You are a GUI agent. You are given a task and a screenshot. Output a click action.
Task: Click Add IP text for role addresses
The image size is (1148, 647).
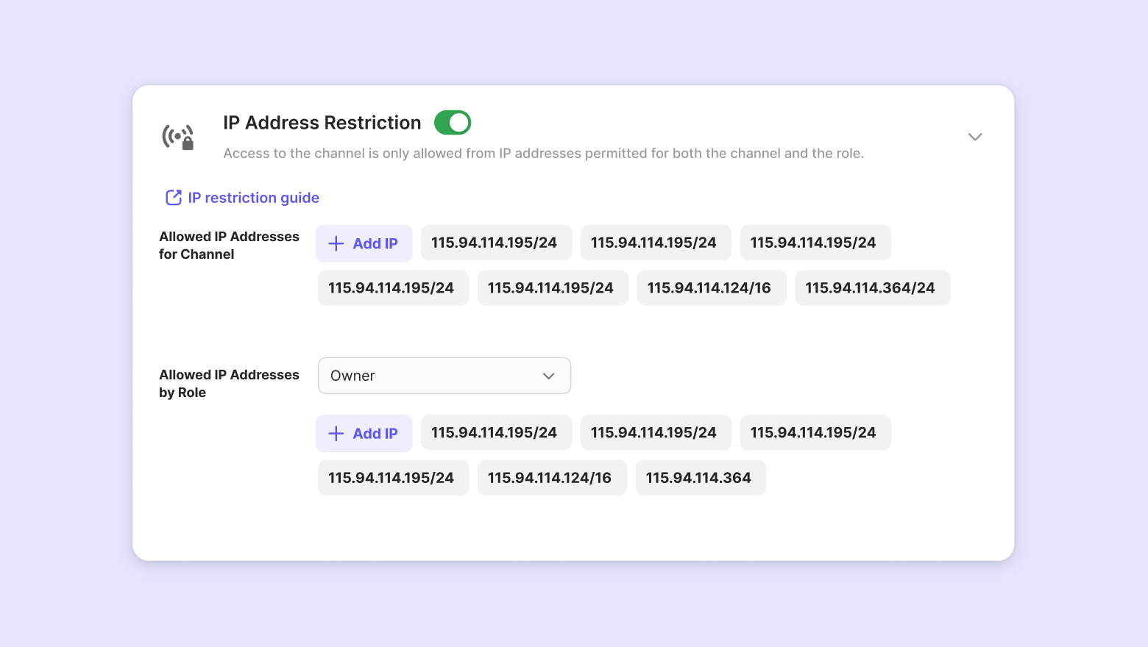point(375,434)
